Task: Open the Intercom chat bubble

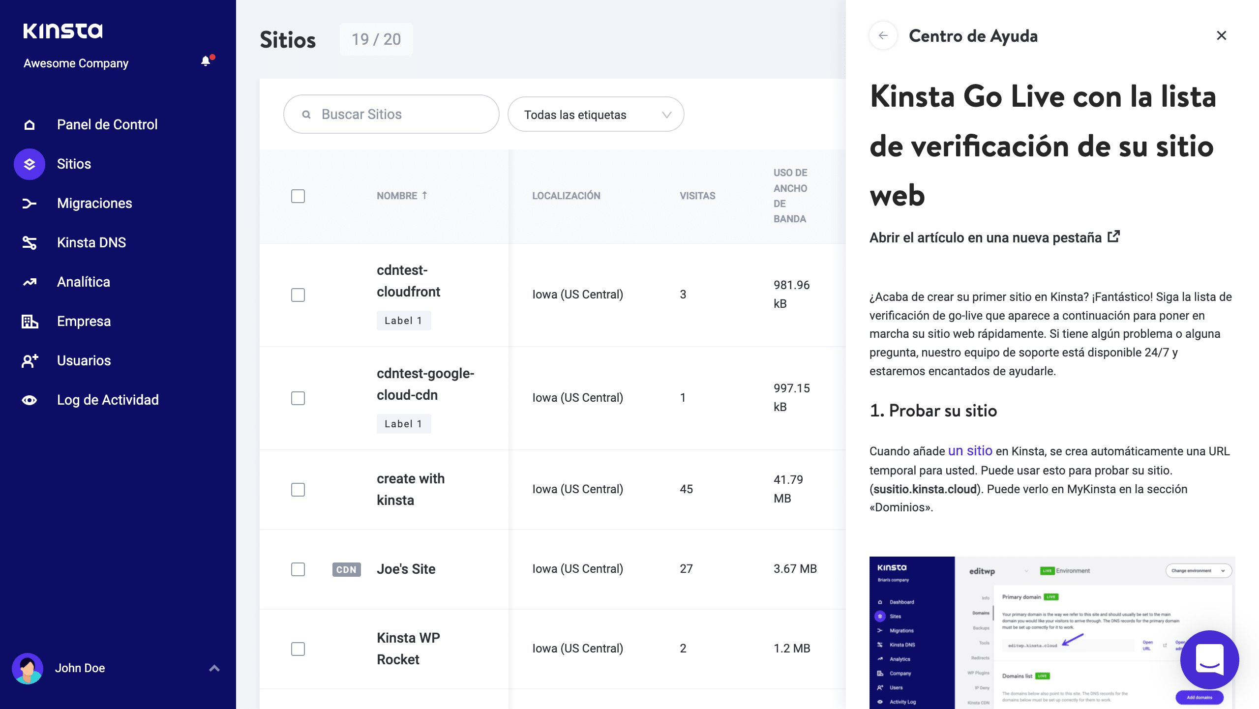Action: coord(1209,659)
